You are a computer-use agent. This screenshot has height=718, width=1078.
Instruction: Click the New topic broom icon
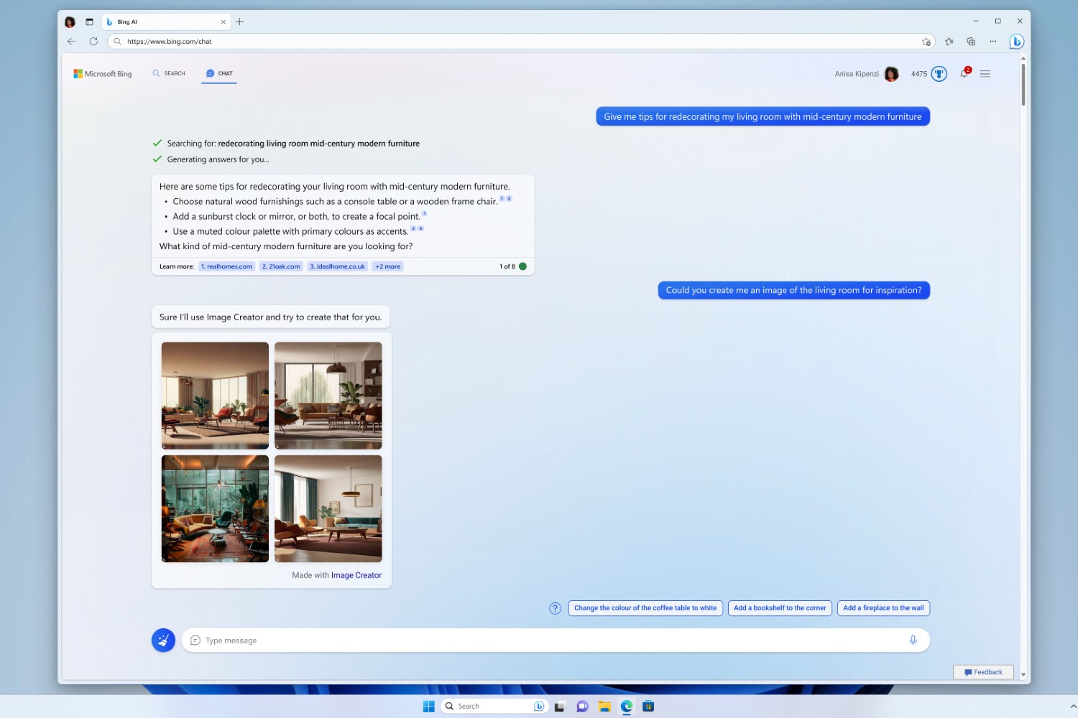[163, 640]
